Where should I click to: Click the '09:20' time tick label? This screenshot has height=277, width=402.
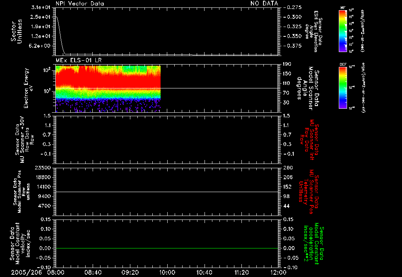point(130,273)
